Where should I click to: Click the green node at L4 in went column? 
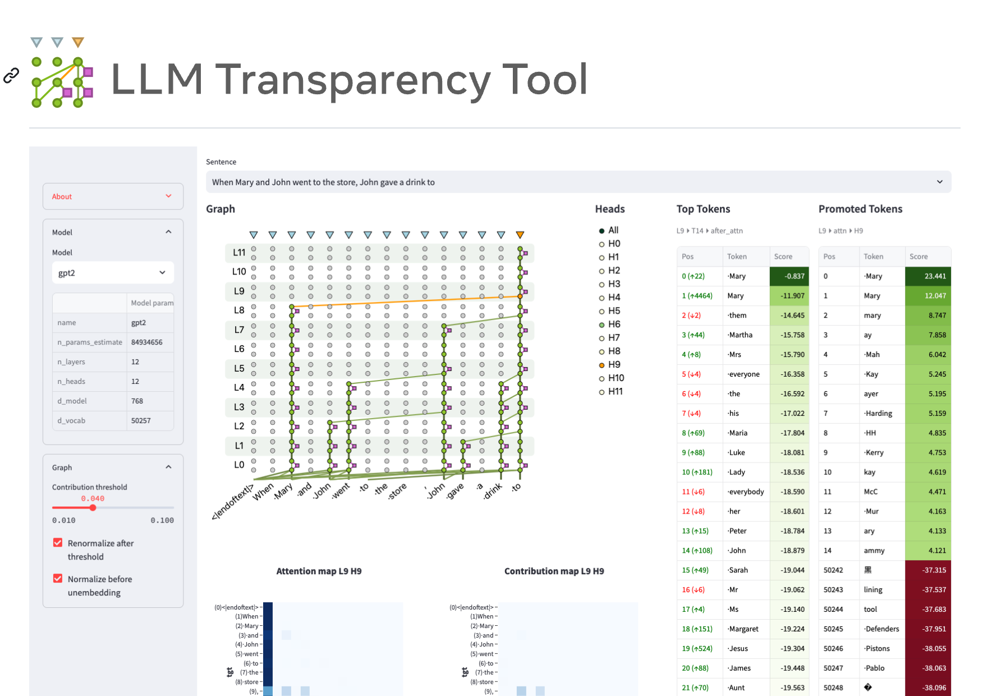pyautogui.click(x=349, y=384)
